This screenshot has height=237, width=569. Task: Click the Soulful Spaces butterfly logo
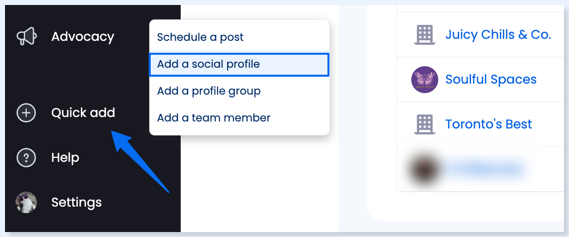tap(425, 80)
